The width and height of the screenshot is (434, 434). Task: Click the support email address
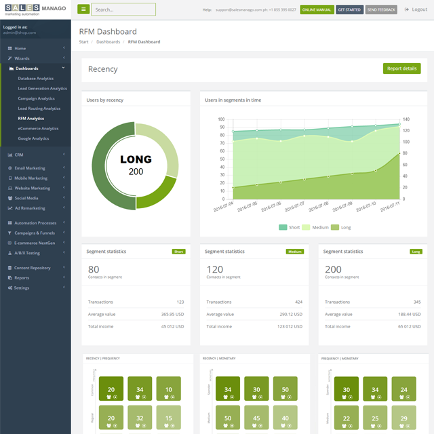click(238, 9)
